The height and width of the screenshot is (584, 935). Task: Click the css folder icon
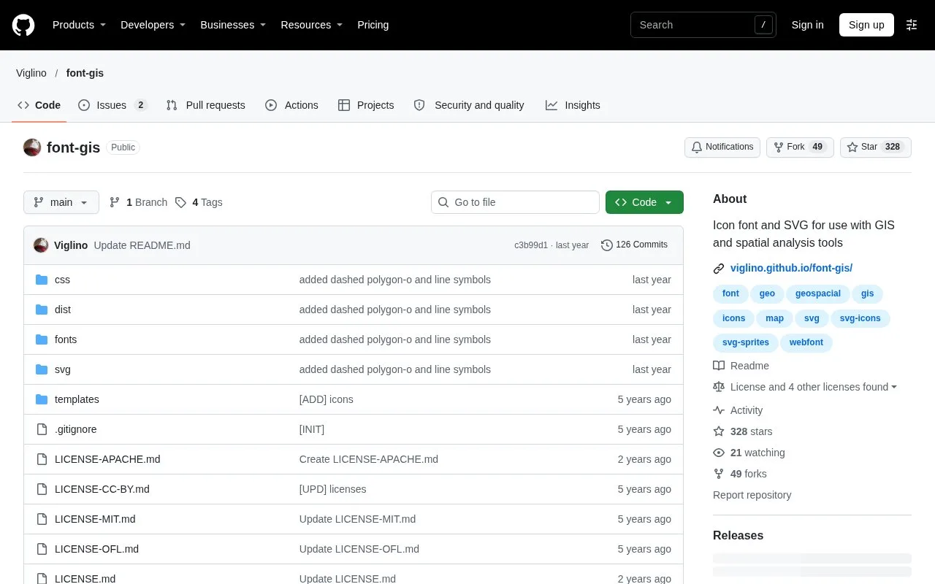coord(42,280)
